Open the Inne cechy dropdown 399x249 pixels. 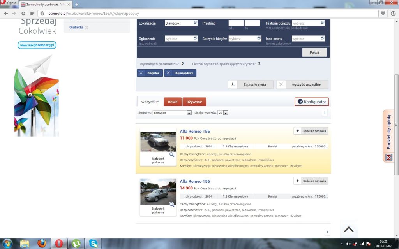[x=308, y=39]
